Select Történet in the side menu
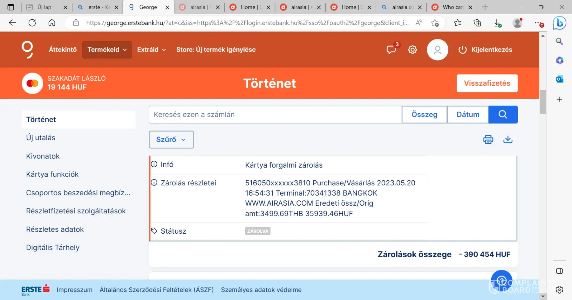Image resolution: width=572 pixels, height=300 pixels. pyautogui.click(x=78, y=119)
